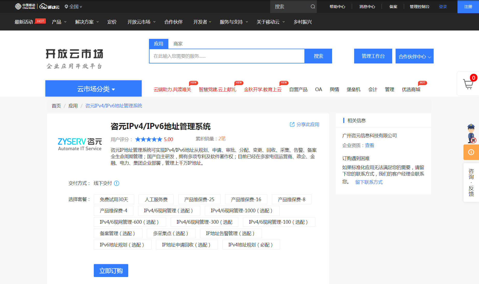This screenshot has height=284, width=479.
Task: Expand the 云市场分类 category menu
Action: pos(94,89)
